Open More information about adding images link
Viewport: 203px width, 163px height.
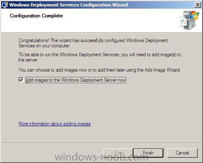[54, 124]
